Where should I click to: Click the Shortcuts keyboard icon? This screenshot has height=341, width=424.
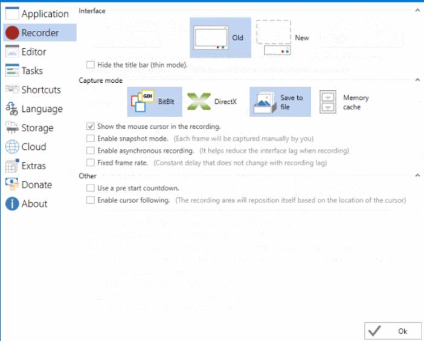tap(12, 90)
